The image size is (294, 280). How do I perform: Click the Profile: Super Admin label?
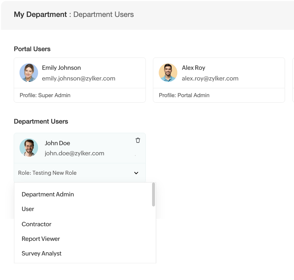click(45, 95)
